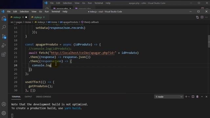Open the Run and Debug view
This screenshot has width=210, height=118.
tap(4, 45)
